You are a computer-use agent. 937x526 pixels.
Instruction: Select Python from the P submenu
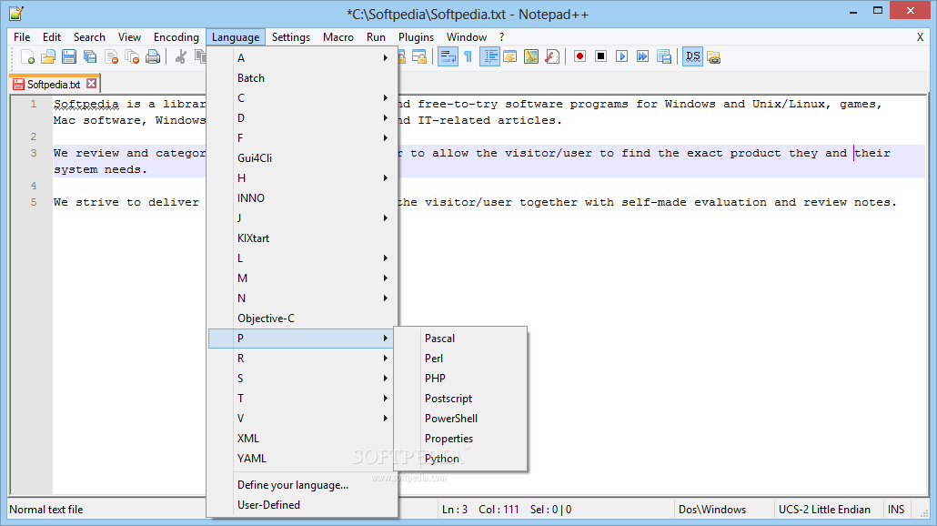pos(460,459)
